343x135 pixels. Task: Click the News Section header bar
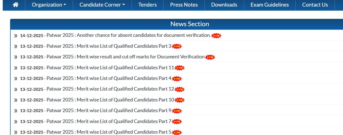coord(190,24)
